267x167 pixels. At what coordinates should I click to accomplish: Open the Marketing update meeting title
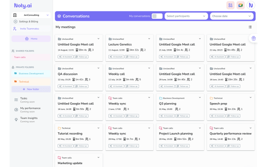click(70, 163)
